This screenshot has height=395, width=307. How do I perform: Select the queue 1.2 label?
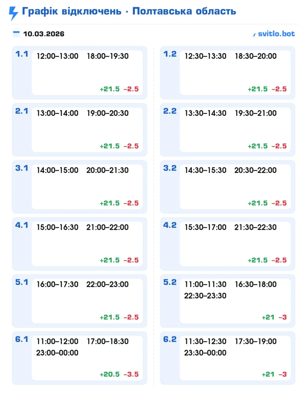[x=170, y=54]
